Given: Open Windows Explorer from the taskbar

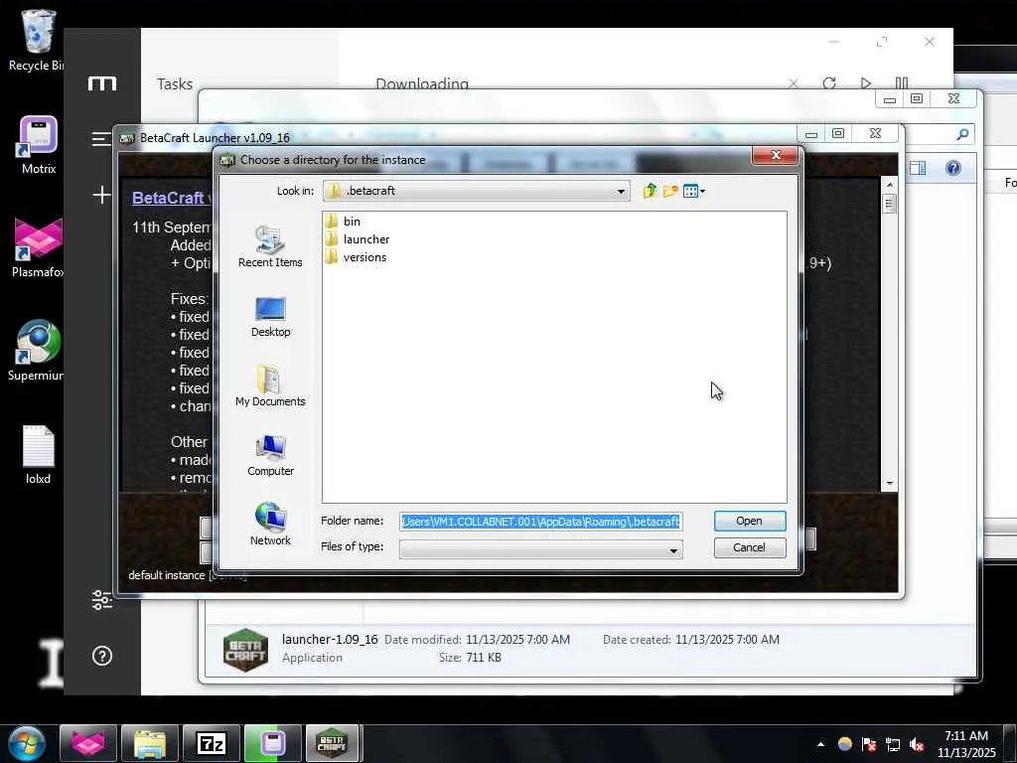Looking at the screenshot, I should 150,743.
